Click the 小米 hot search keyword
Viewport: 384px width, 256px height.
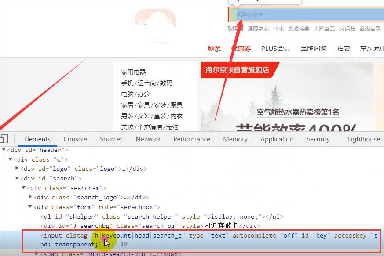(279, 29)
